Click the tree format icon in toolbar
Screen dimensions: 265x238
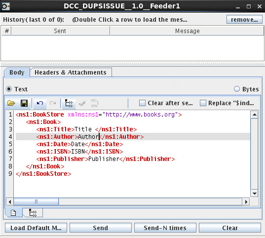pyautogui.click(x=69, y=103)
